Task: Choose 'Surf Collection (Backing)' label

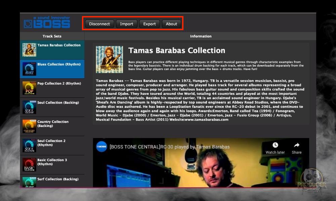Action: [58, 179]
